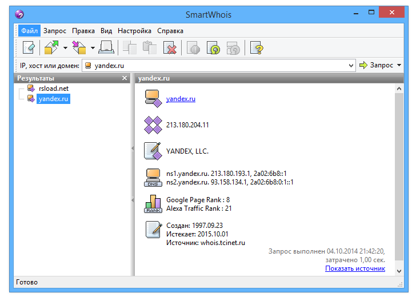Click the Показать источник link

355,268
